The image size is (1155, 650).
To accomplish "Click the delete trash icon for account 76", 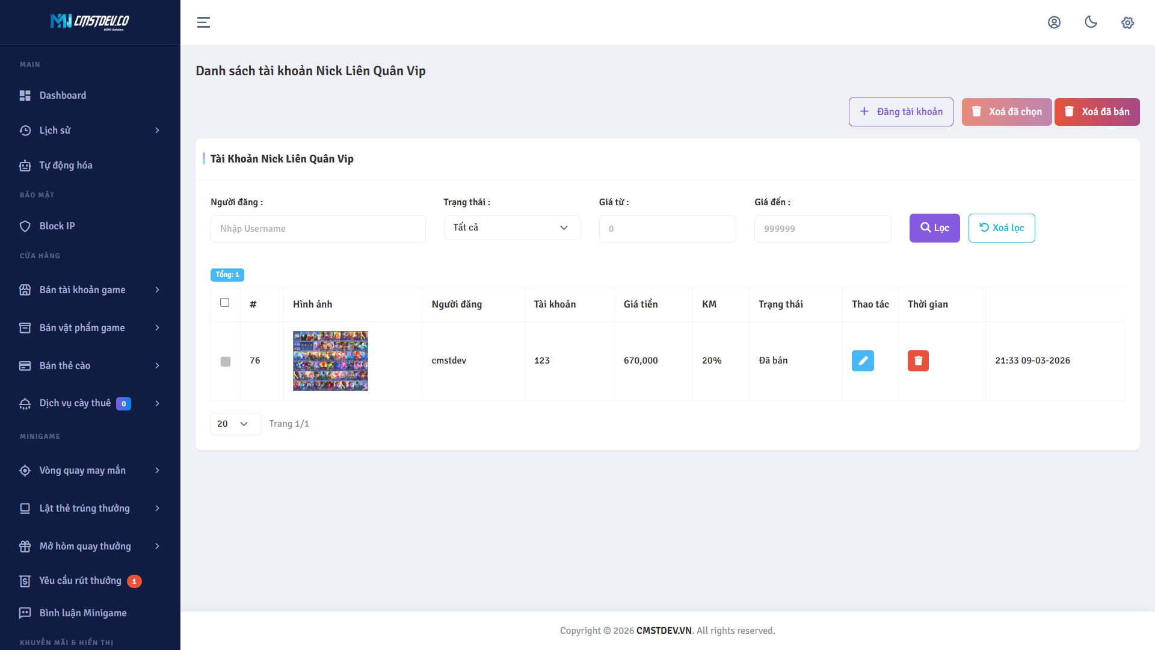I will tap(918, 361).
